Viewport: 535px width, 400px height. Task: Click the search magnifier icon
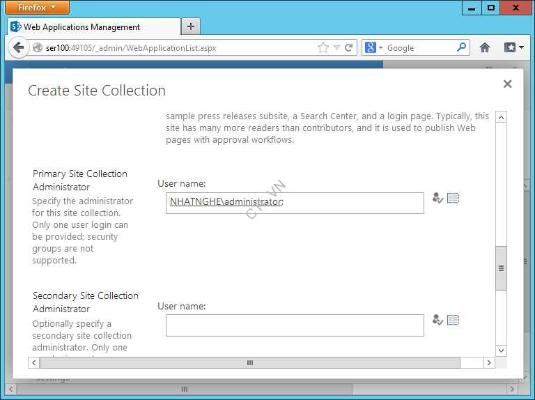pyautogui.click(x=461, y=48)
